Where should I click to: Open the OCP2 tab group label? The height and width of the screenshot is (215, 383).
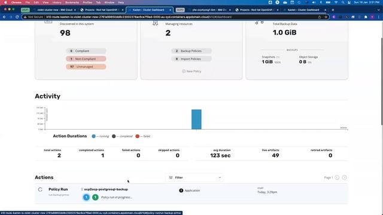coord(180,10)
